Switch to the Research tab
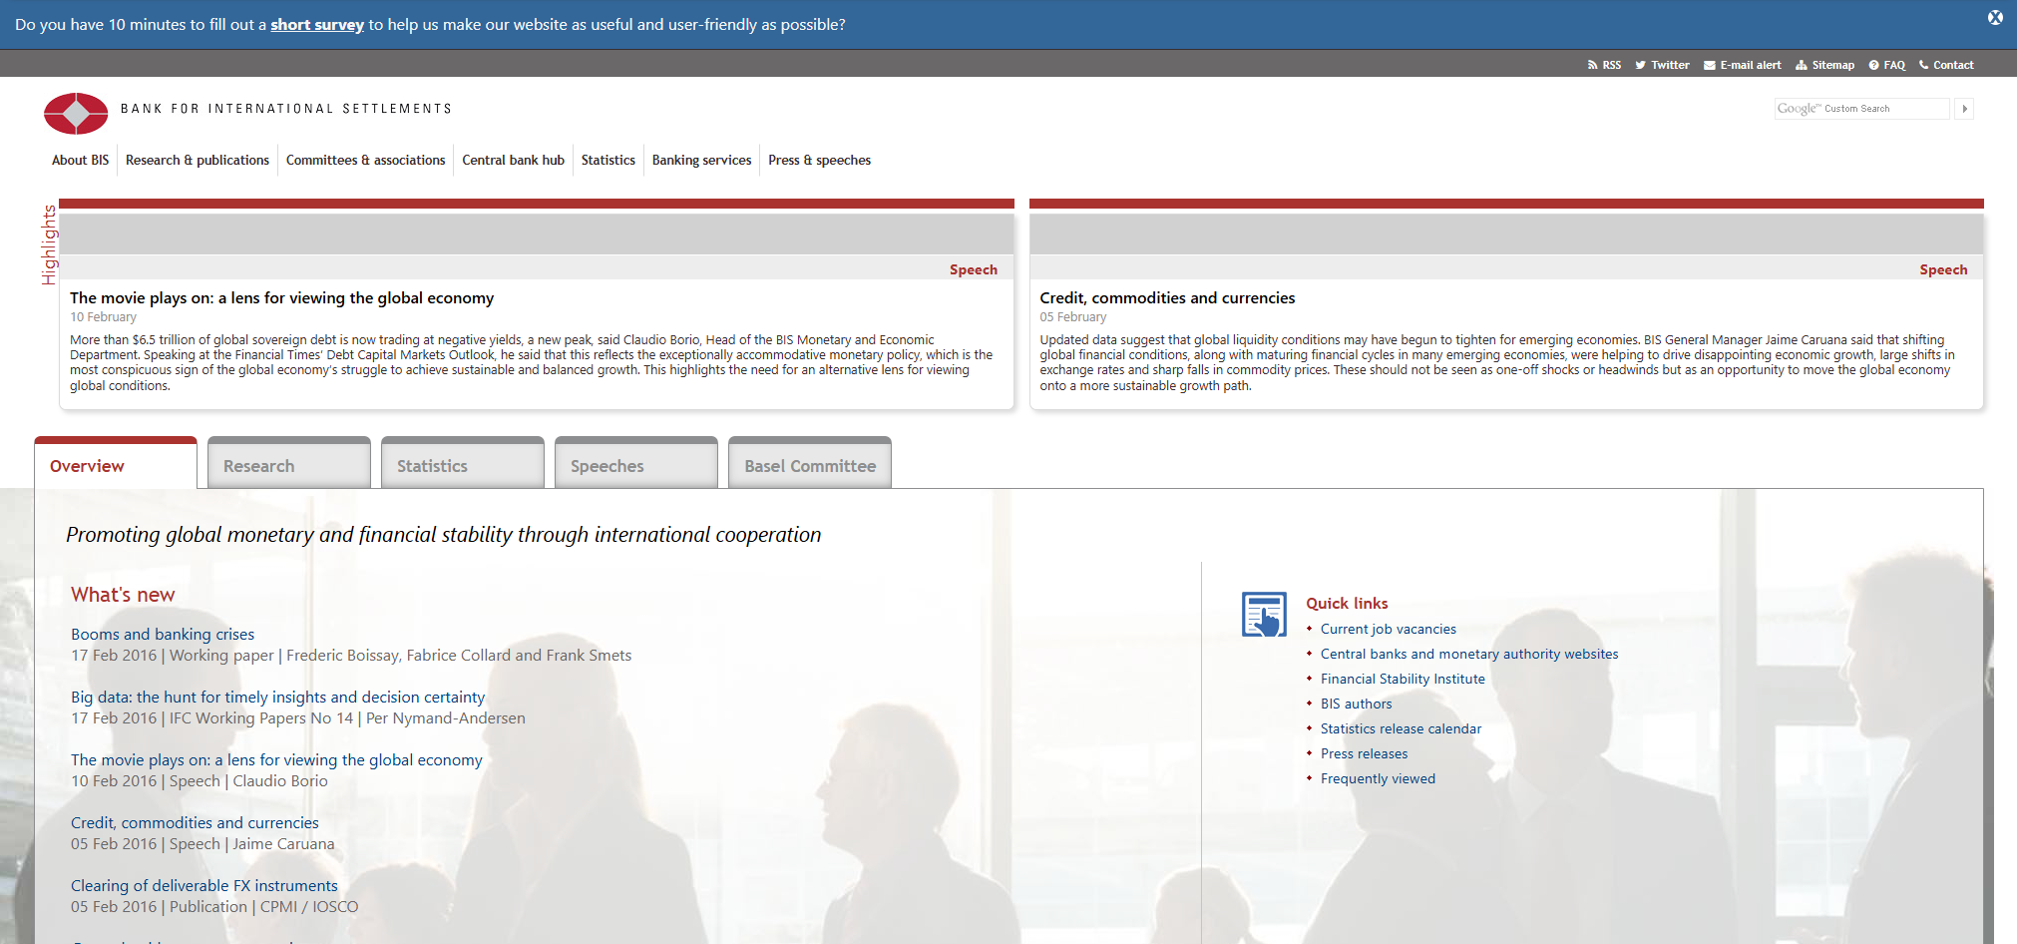This screenshot has width=2017, height=944. 289,464
